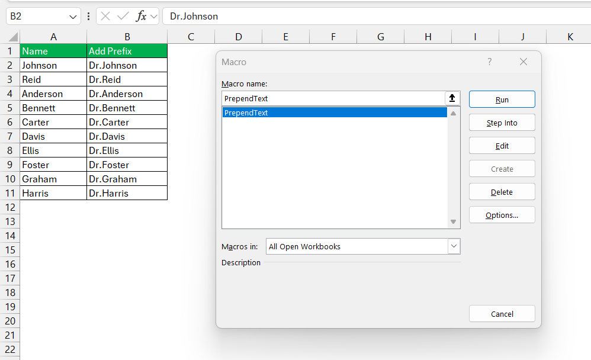This screenshot has width=591, height=360.
Task: Click cell containing Dr.Graham
Action: [127, 179]
